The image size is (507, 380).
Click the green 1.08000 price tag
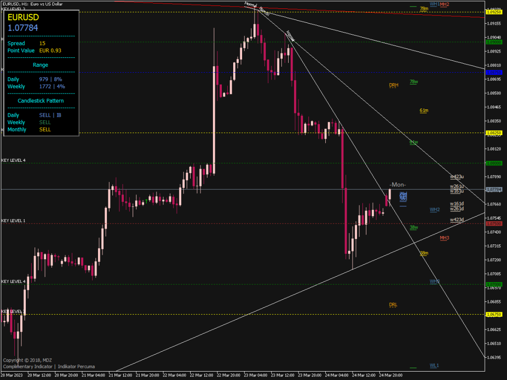pyautogui.click(x=494, y=163)
